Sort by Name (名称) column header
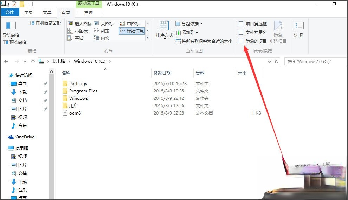 (x=66, y=73)
